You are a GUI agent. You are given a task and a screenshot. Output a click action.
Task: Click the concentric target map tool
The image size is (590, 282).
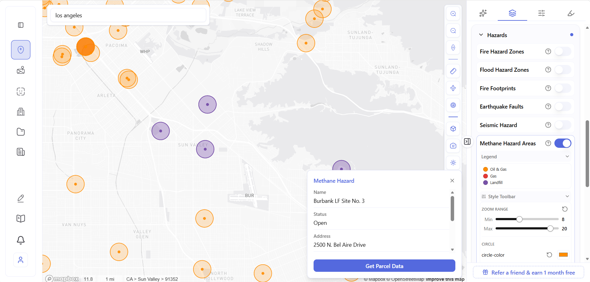click(x=453, y=105)
